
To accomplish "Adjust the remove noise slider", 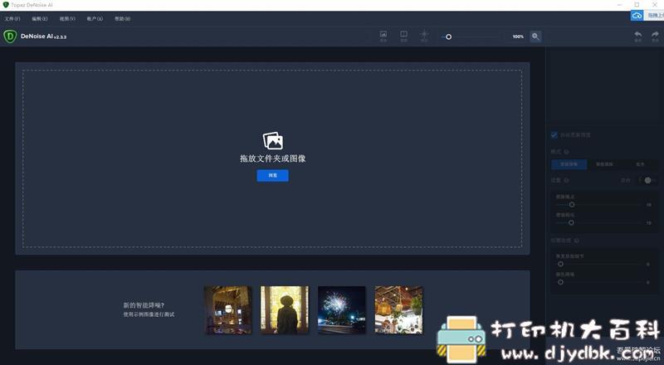I will pyautogui.click(x=598, y=205).
